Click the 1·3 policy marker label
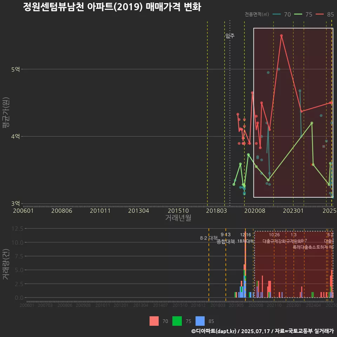Image resolution: width=337 pixels, height=337 pixels. click(x=293, y=234)
